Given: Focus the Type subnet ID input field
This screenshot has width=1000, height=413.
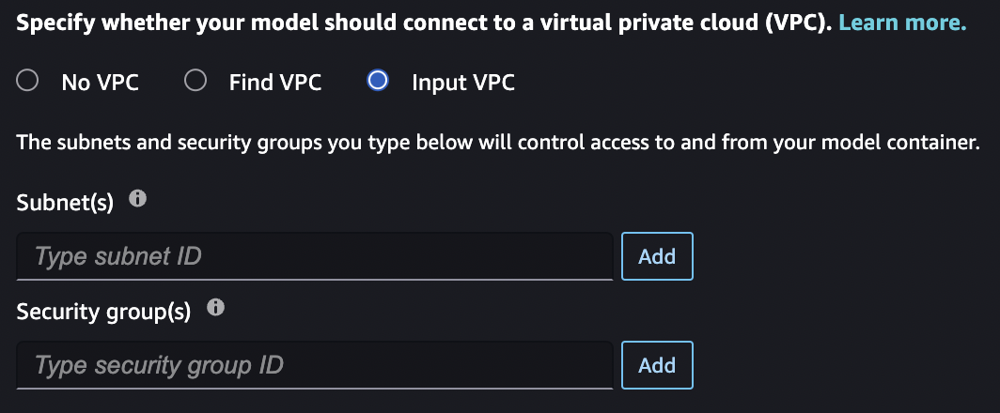Looking at the screenshot, I should coord(315,256).
